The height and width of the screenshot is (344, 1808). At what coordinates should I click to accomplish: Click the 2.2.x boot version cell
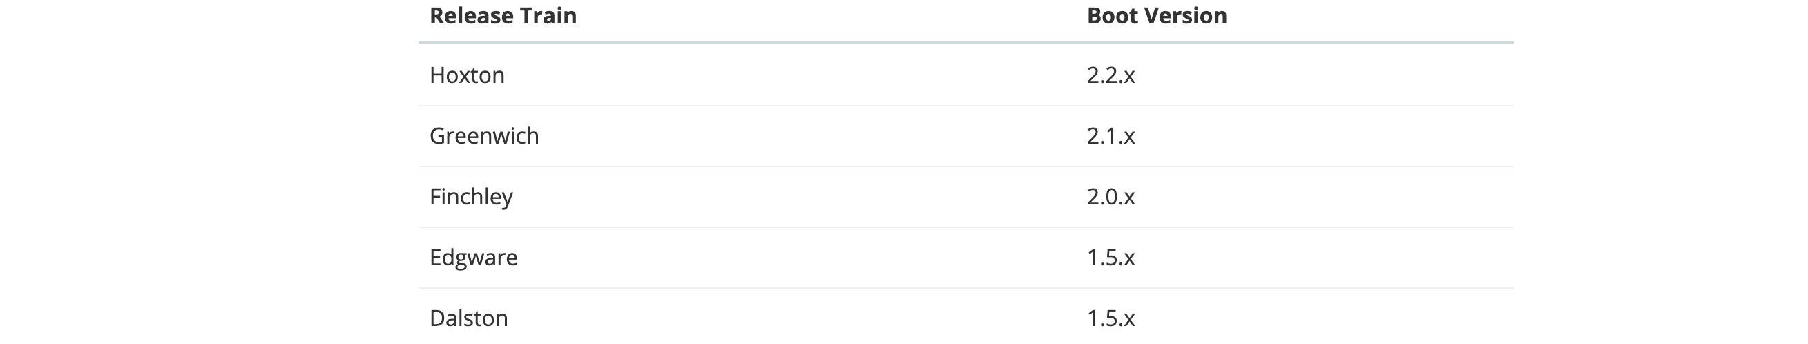click(1110, 75)
